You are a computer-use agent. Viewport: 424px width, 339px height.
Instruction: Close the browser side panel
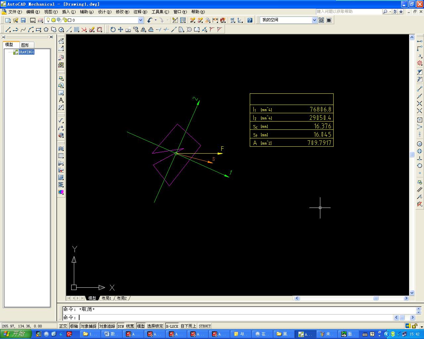click(51, 37)
